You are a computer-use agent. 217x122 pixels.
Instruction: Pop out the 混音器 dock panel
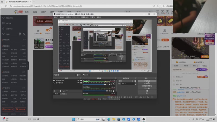[116, 78]
